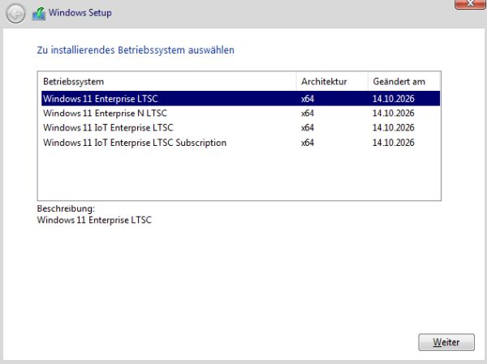Click date of IoT Enterprise LTSC Subscription row
This screenshot has height=364, width=487.
393,143
